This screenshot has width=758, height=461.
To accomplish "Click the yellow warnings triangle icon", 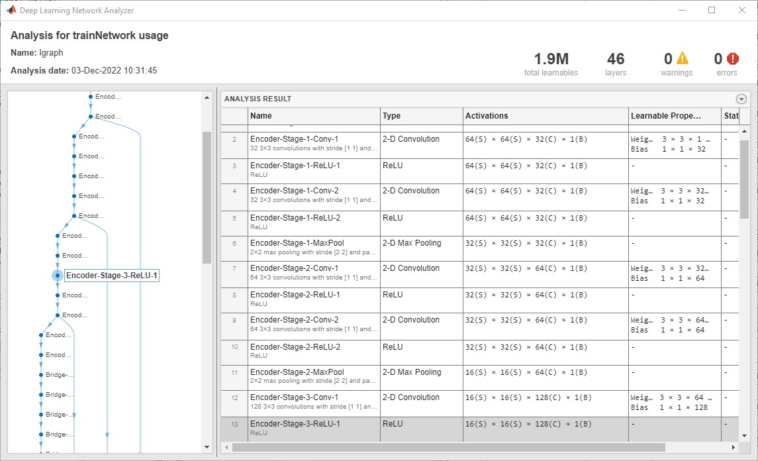I will tap(682, 59).
